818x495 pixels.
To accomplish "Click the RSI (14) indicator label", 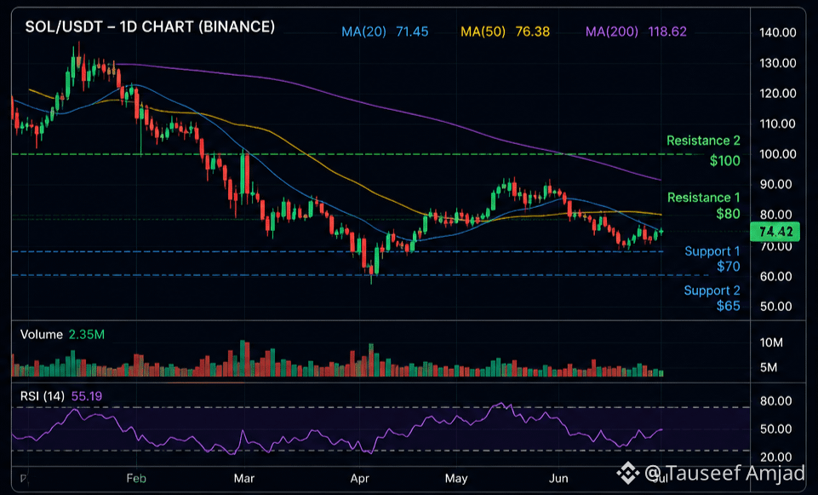I will click(x=43, y=396).
